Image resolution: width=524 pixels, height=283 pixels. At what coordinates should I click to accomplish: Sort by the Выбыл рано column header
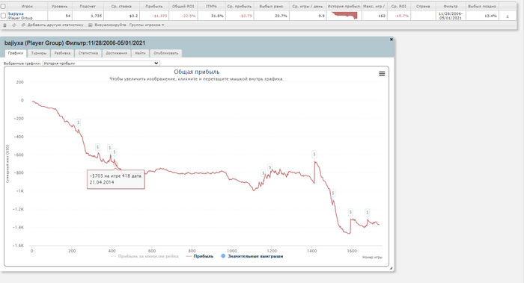(x=271, y=6)
